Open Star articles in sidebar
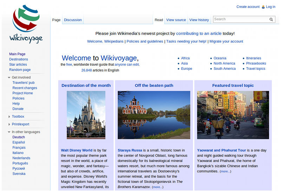This screenshot has width=281, height=193. 18,65
